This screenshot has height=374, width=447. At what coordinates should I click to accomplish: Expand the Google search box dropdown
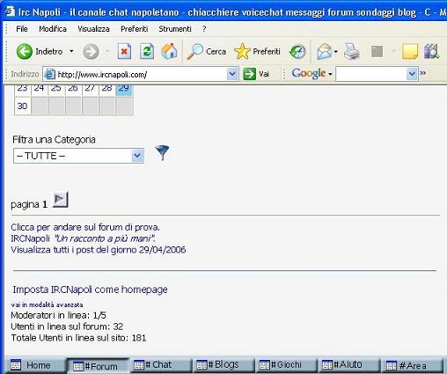[412, 74]
